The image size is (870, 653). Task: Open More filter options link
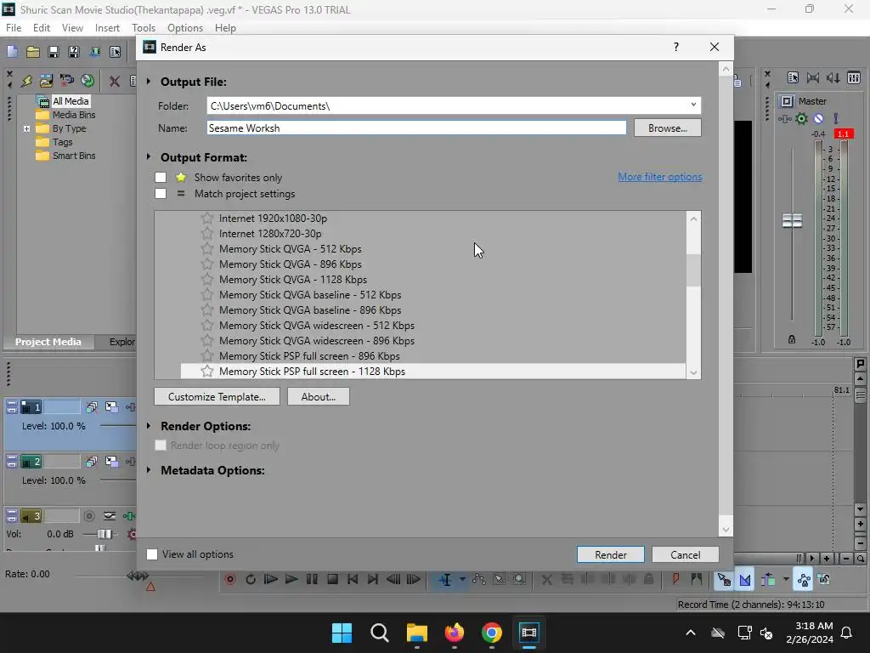[659, 177]
